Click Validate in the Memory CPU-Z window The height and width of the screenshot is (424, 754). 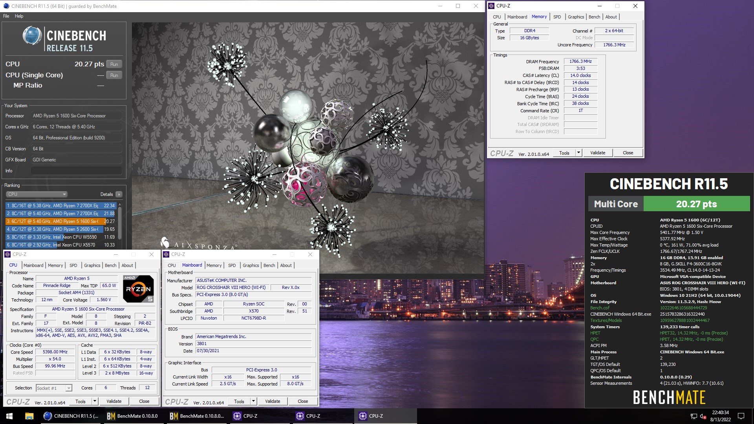click(598, 153)
